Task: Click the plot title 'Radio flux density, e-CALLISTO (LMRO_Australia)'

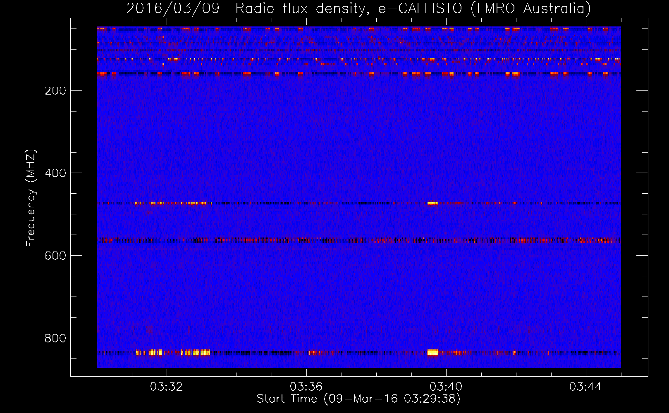Action: (x=413, y=8)
